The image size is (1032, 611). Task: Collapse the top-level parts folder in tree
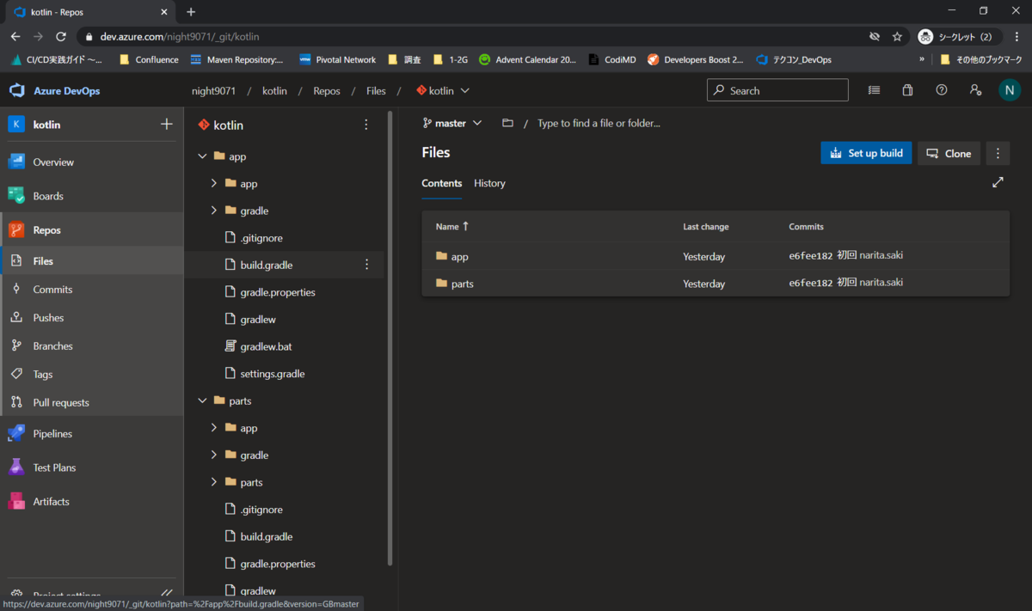[202, 400]
